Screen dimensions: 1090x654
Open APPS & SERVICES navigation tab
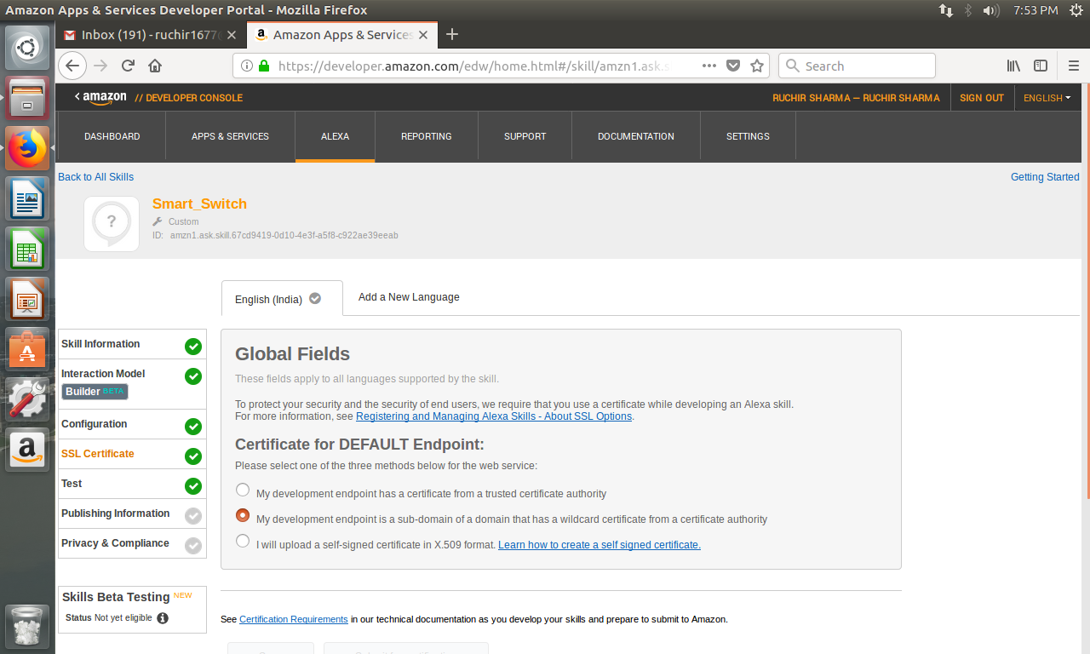(x=230, y=136)
